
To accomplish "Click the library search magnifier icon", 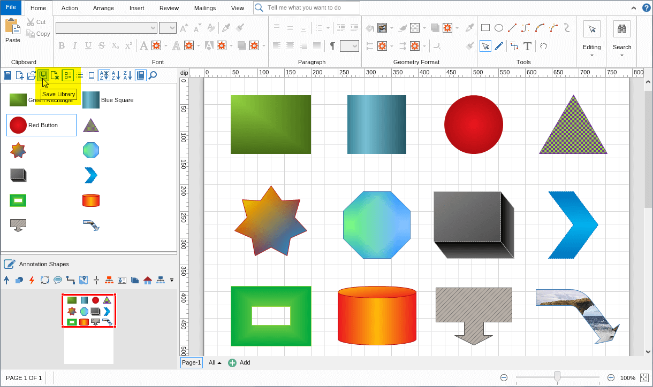I will click(x=153, y=75).
